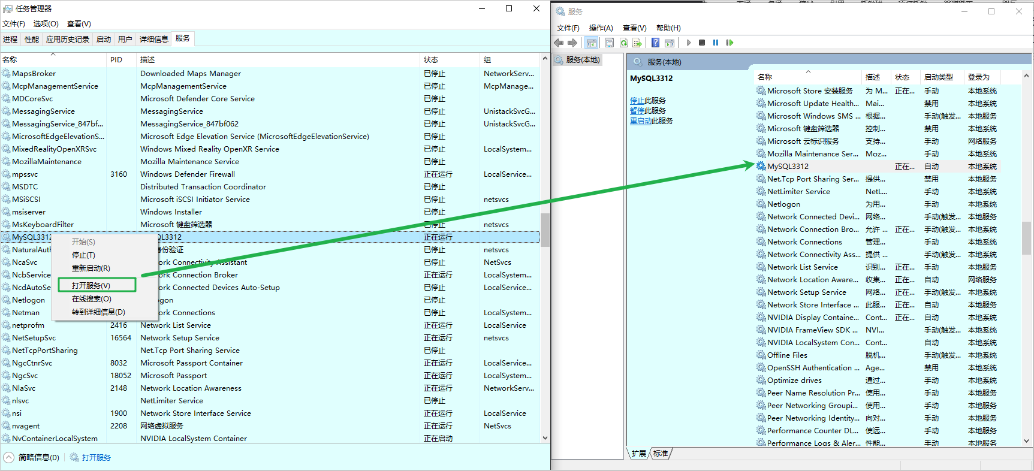Click mpssvc service icon in Task Manager

[x=6, y=174]
